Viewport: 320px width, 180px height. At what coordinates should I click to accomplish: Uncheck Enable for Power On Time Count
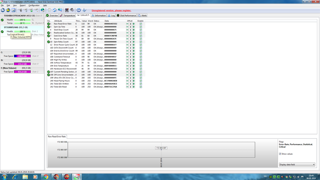pos(141,39)
